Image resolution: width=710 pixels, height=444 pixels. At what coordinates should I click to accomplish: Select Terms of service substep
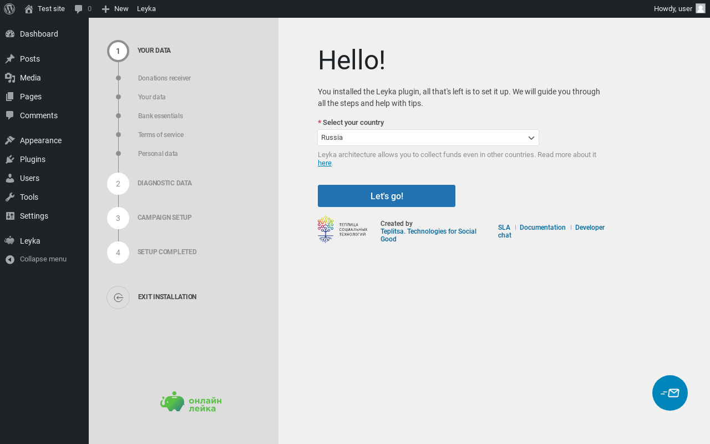[x=161, y=135]
